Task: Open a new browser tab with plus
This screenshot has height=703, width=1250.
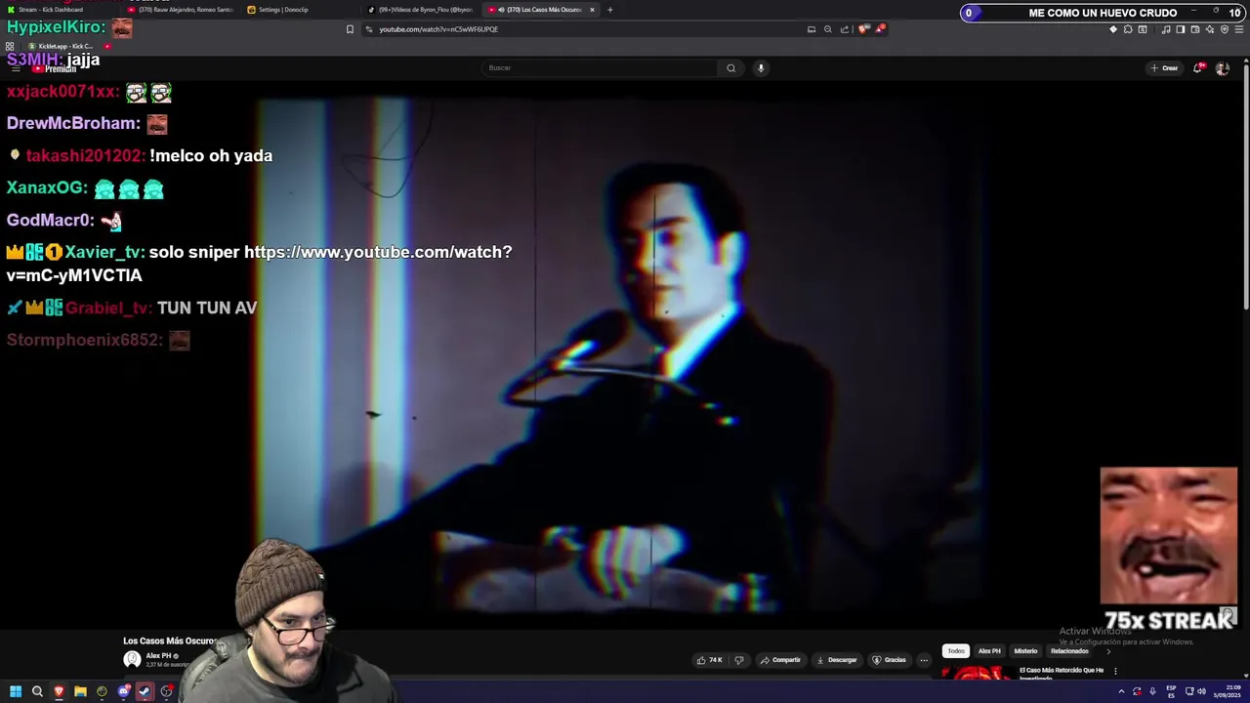Action: pyautogui.click(x=610, y=10)
